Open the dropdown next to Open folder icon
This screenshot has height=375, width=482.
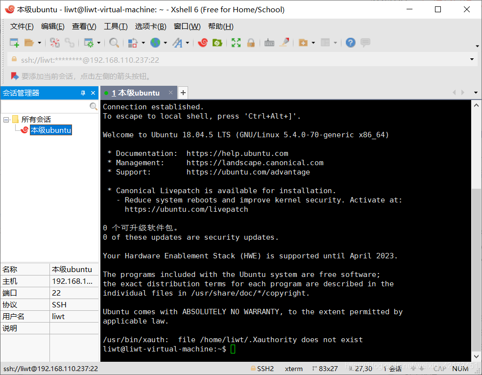tap(39, 43)
